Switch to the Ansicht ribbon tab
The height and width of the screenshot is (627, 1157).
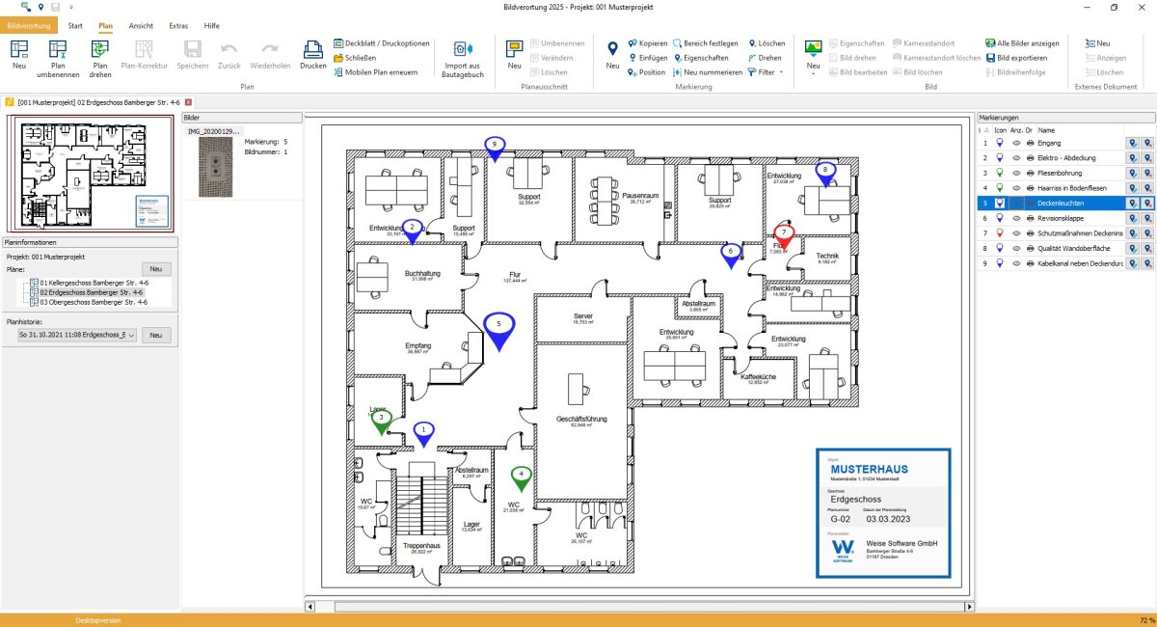coord(141,25)
